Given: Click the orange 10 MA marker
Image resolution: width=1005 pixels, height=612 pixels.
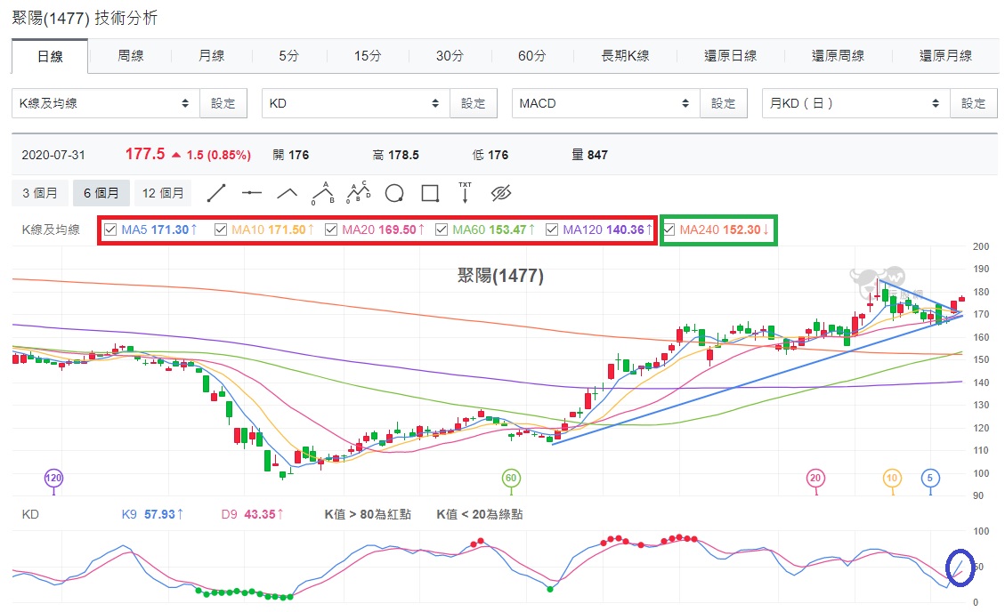Looking at the screenshot, I should (x=892, y=478).
